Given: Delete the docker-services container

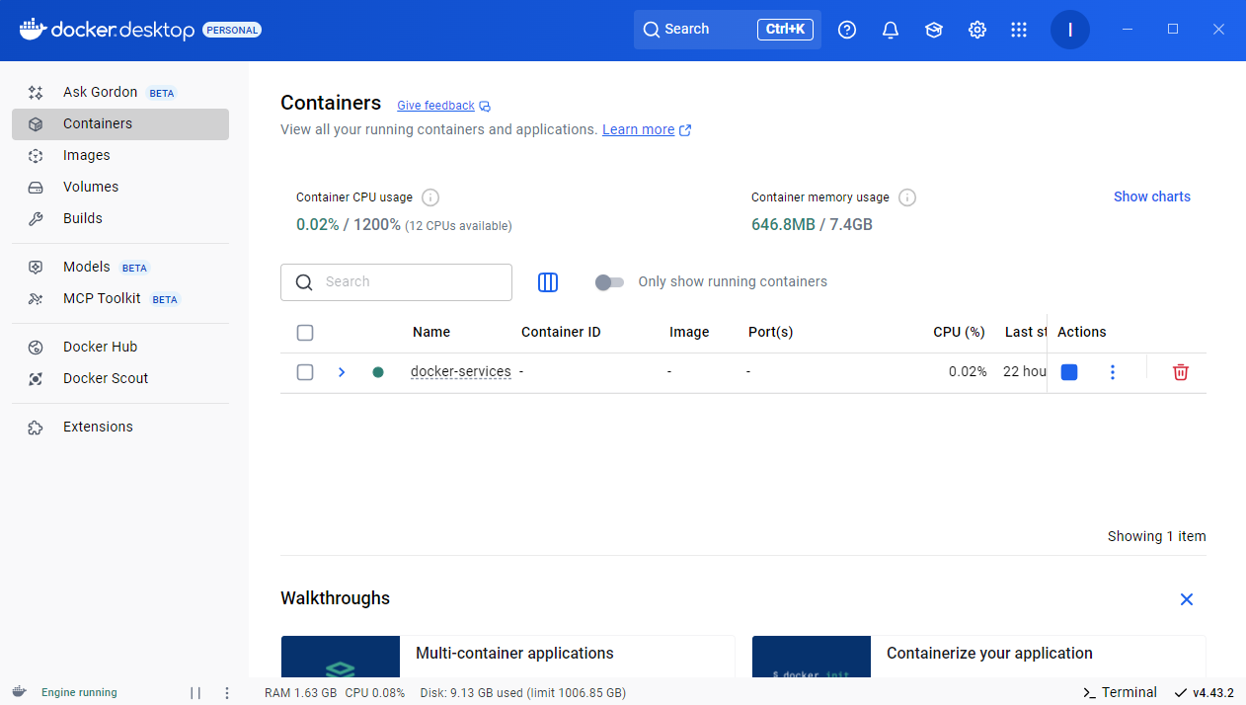Looking at the screenshot, I should (x=1180, y=372).
